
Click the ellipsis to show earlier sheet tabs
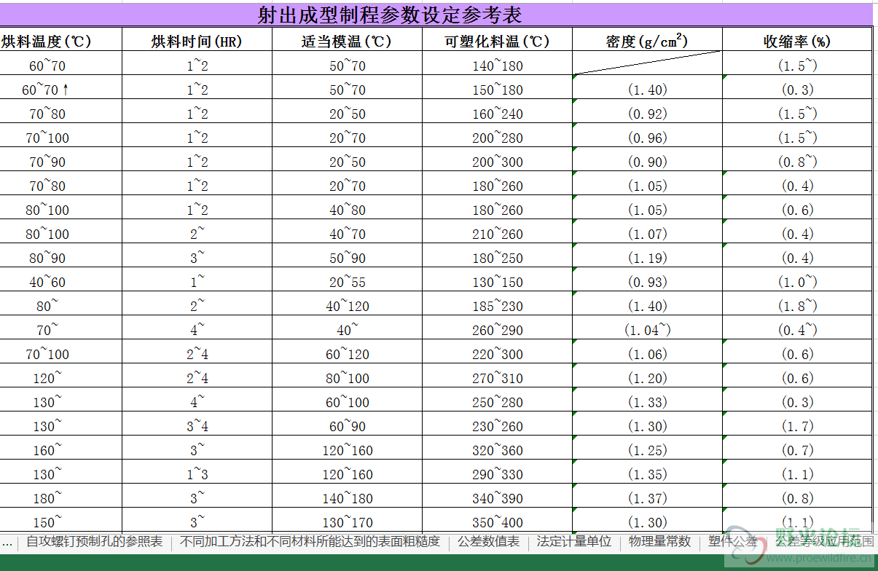(7, 542)
